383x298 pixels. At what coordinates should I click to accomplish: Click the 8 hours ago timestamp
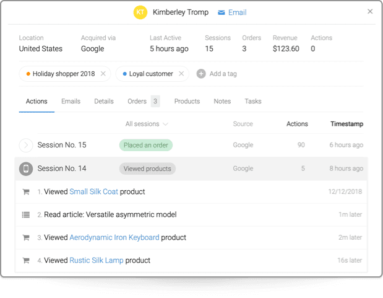pos(346,169)
